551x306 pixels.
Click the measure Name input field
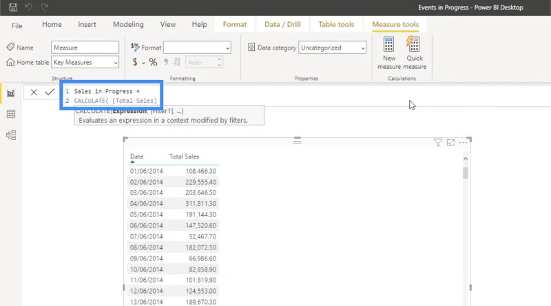pos(85,47)
